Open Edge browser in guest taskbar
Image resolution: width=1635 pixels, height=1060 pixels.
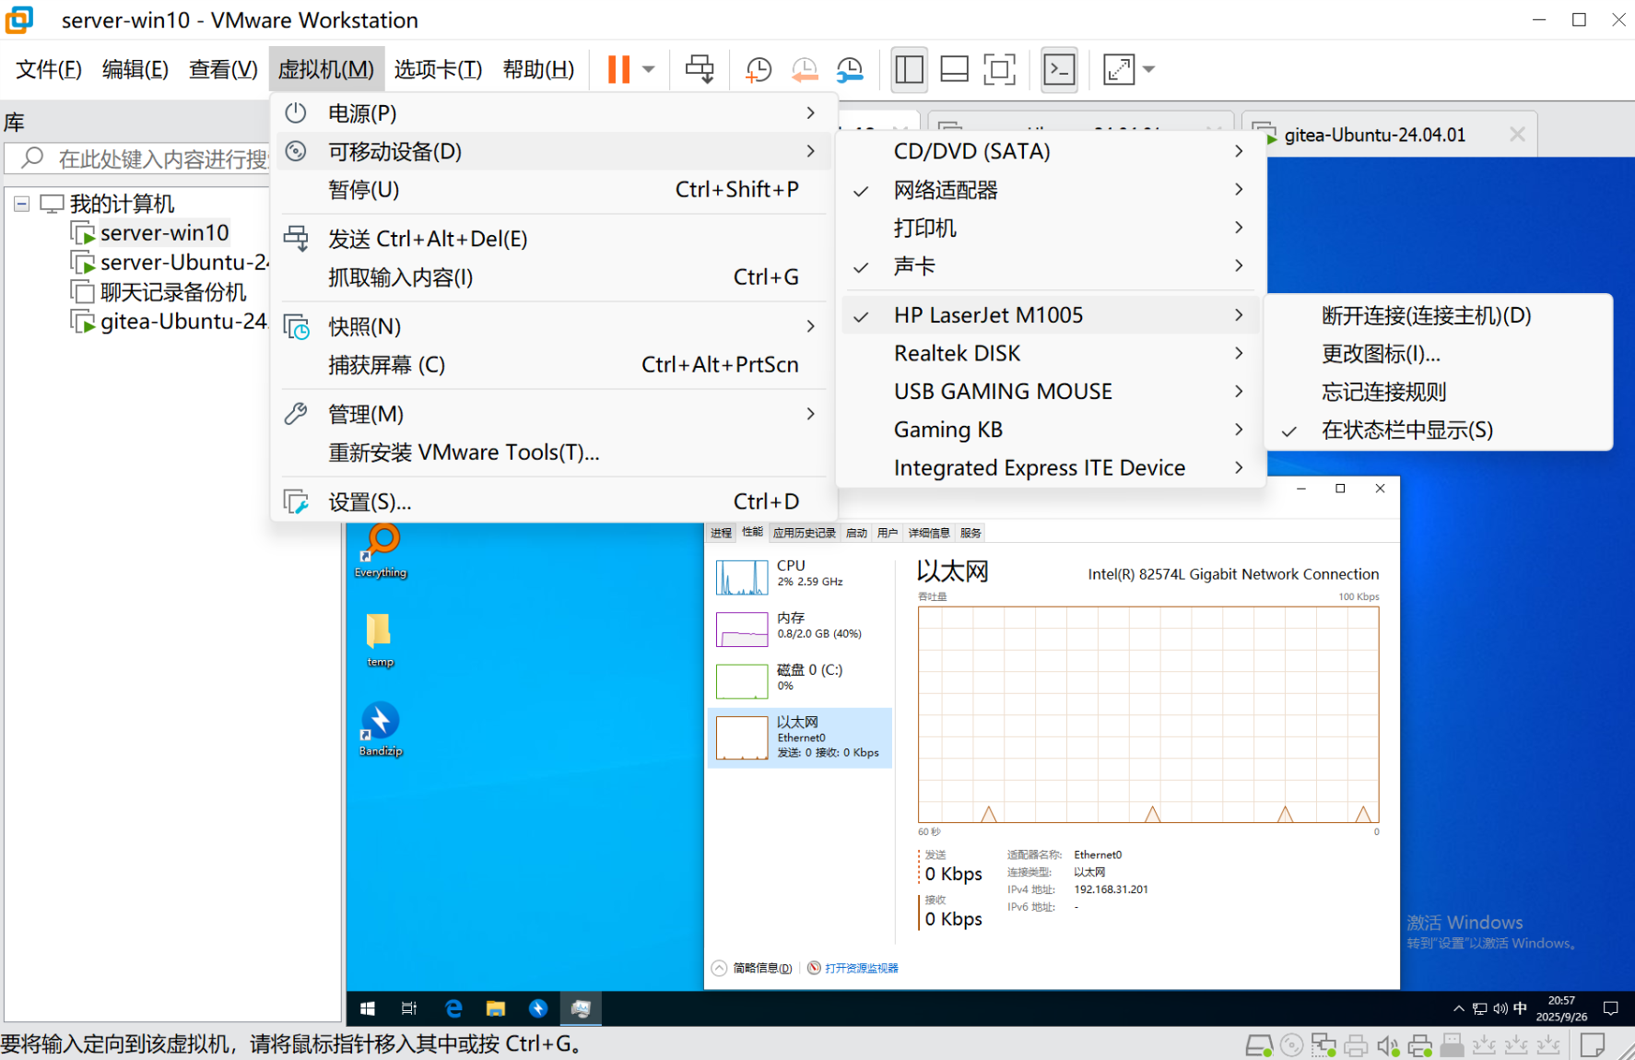point(453,1008)
